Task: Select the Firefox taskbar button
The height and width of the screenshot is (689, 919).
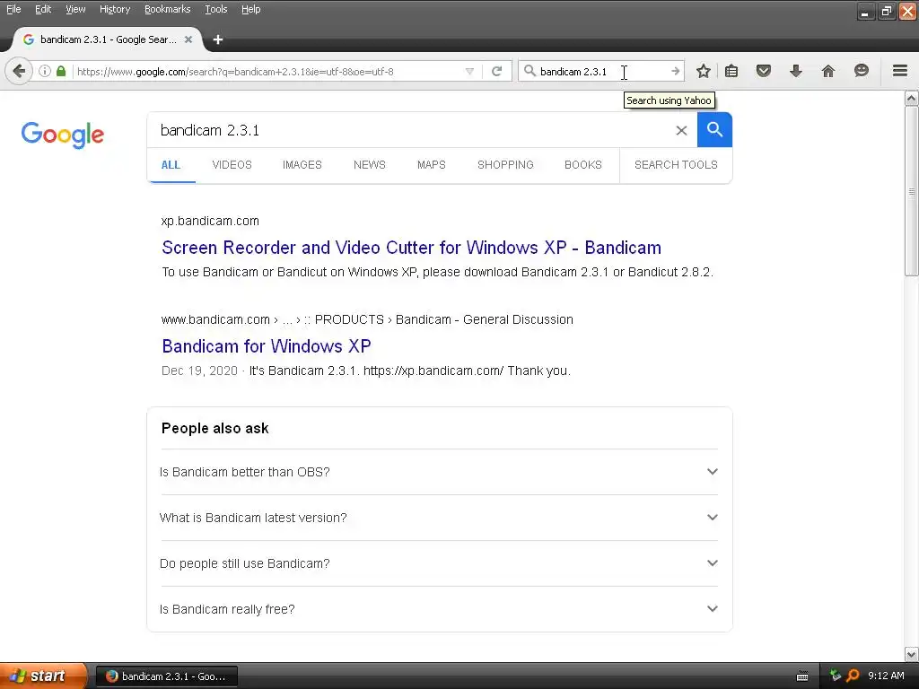Action: pyautogui.click(x=167, y=676)
